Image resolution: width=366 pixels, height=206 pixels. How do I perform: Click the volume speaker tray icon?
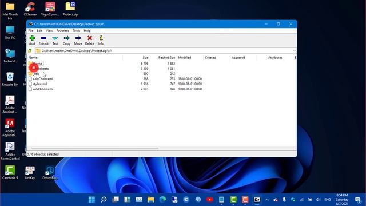pyautogui.click(x=318, y=200)
